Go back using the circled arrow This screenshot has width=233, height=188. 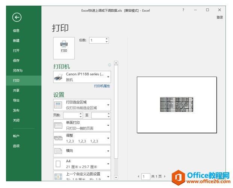point(17,17)
